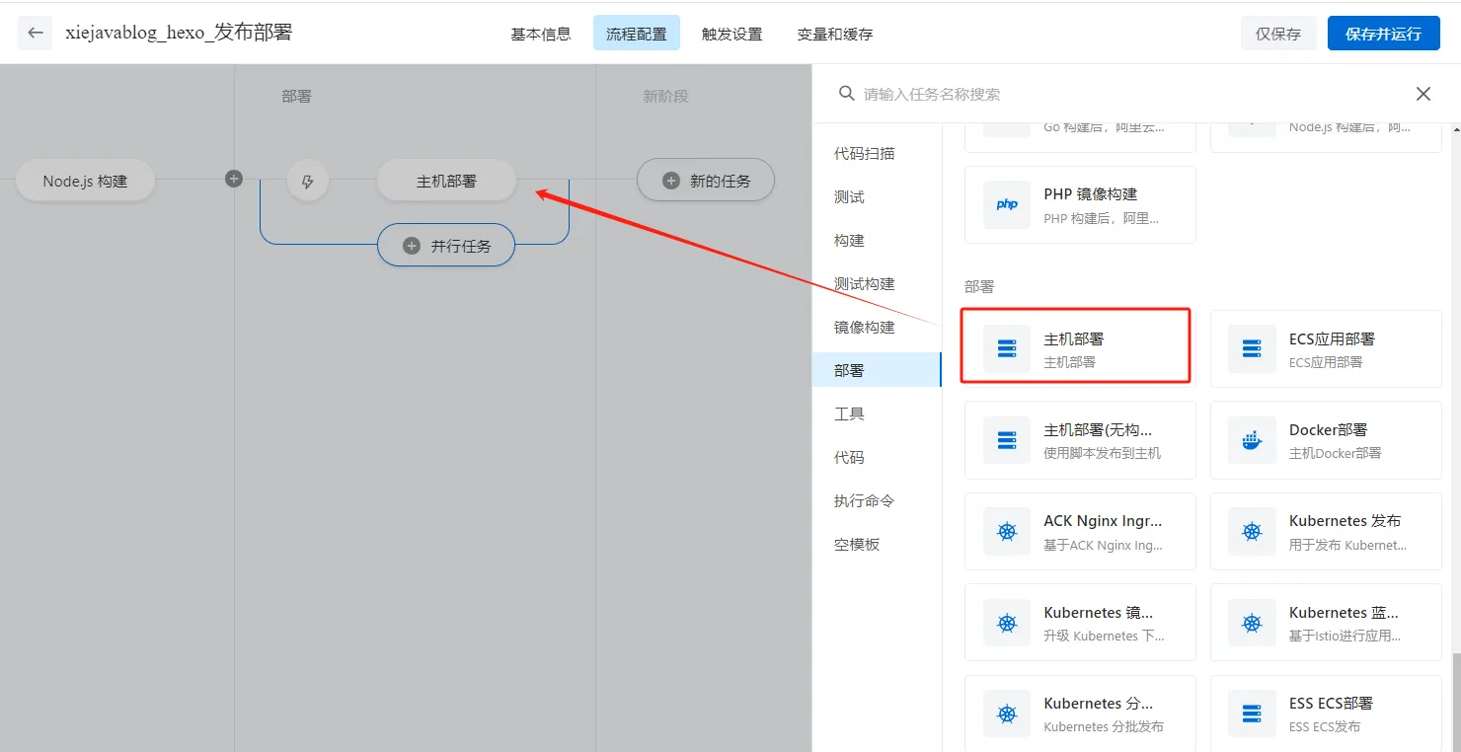Click the plus icon between pipeline stages
The height and width of the screenshot is (752, 1461).
pyautogui.click(x=234, y=179)
